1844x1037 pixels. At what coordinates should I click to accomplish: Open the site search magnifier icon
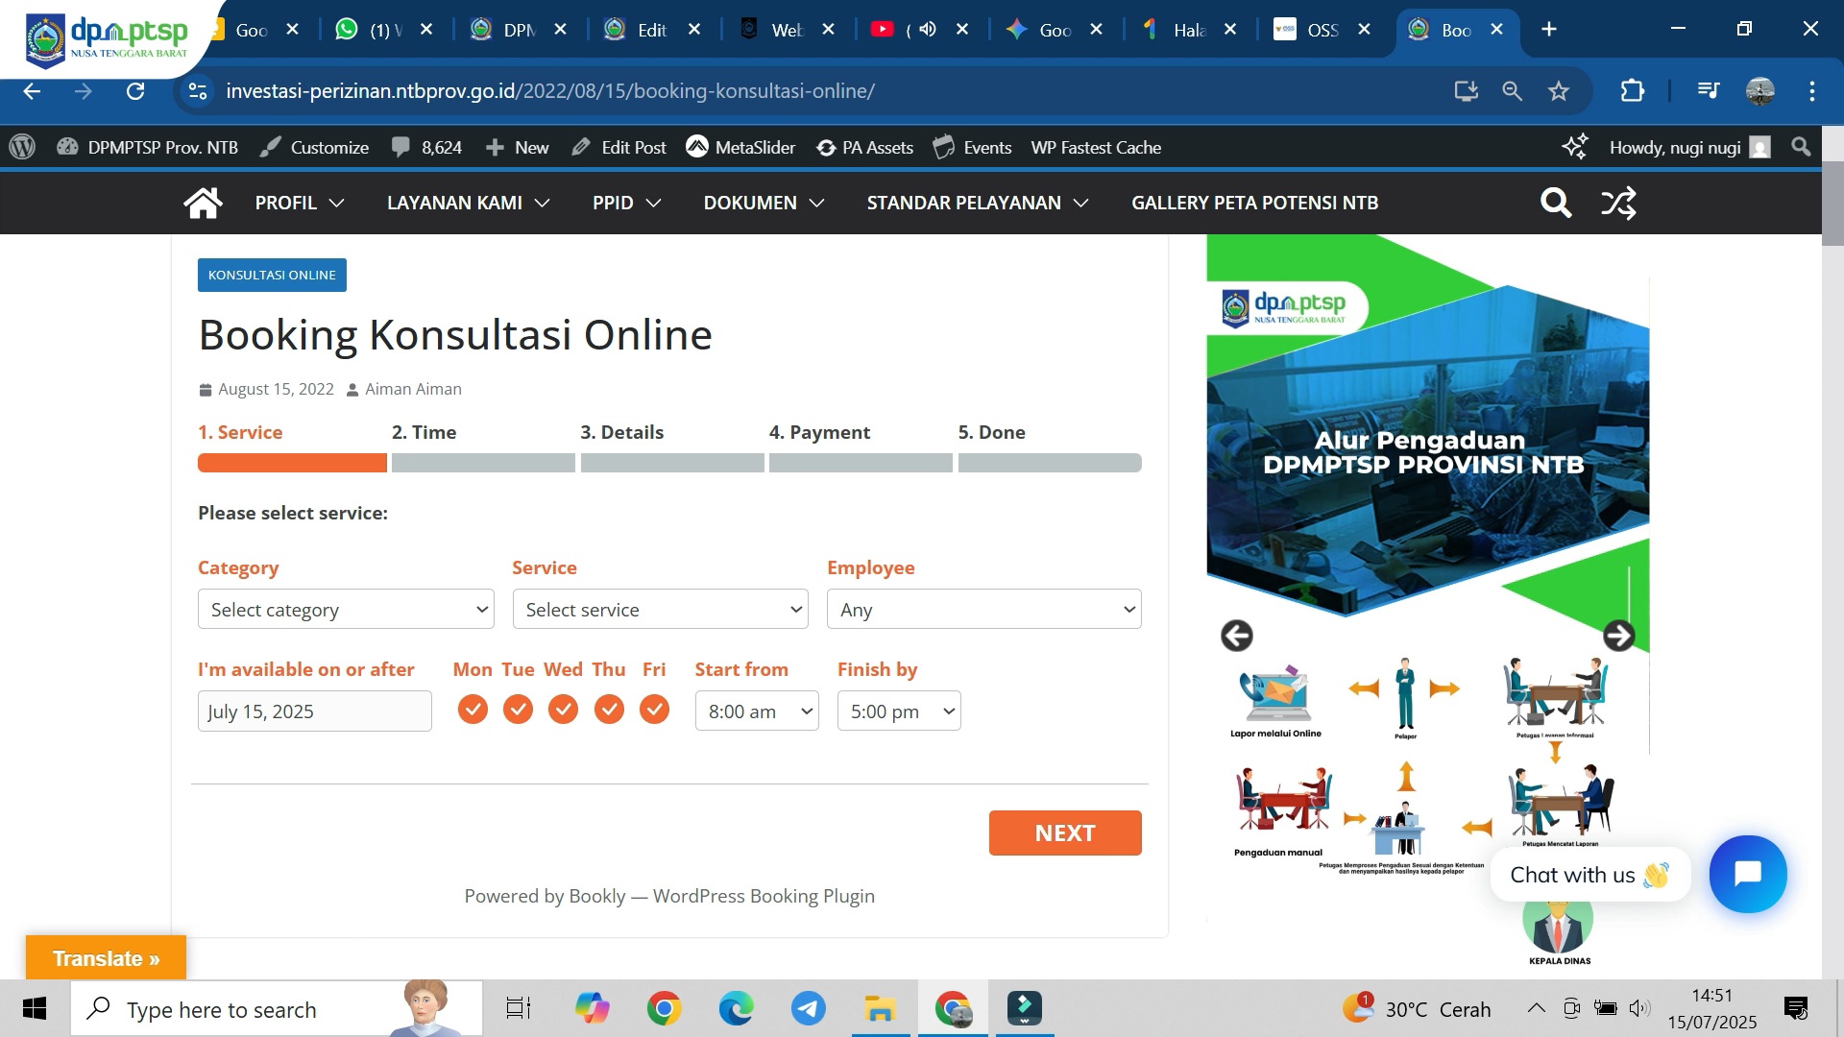1555,203
